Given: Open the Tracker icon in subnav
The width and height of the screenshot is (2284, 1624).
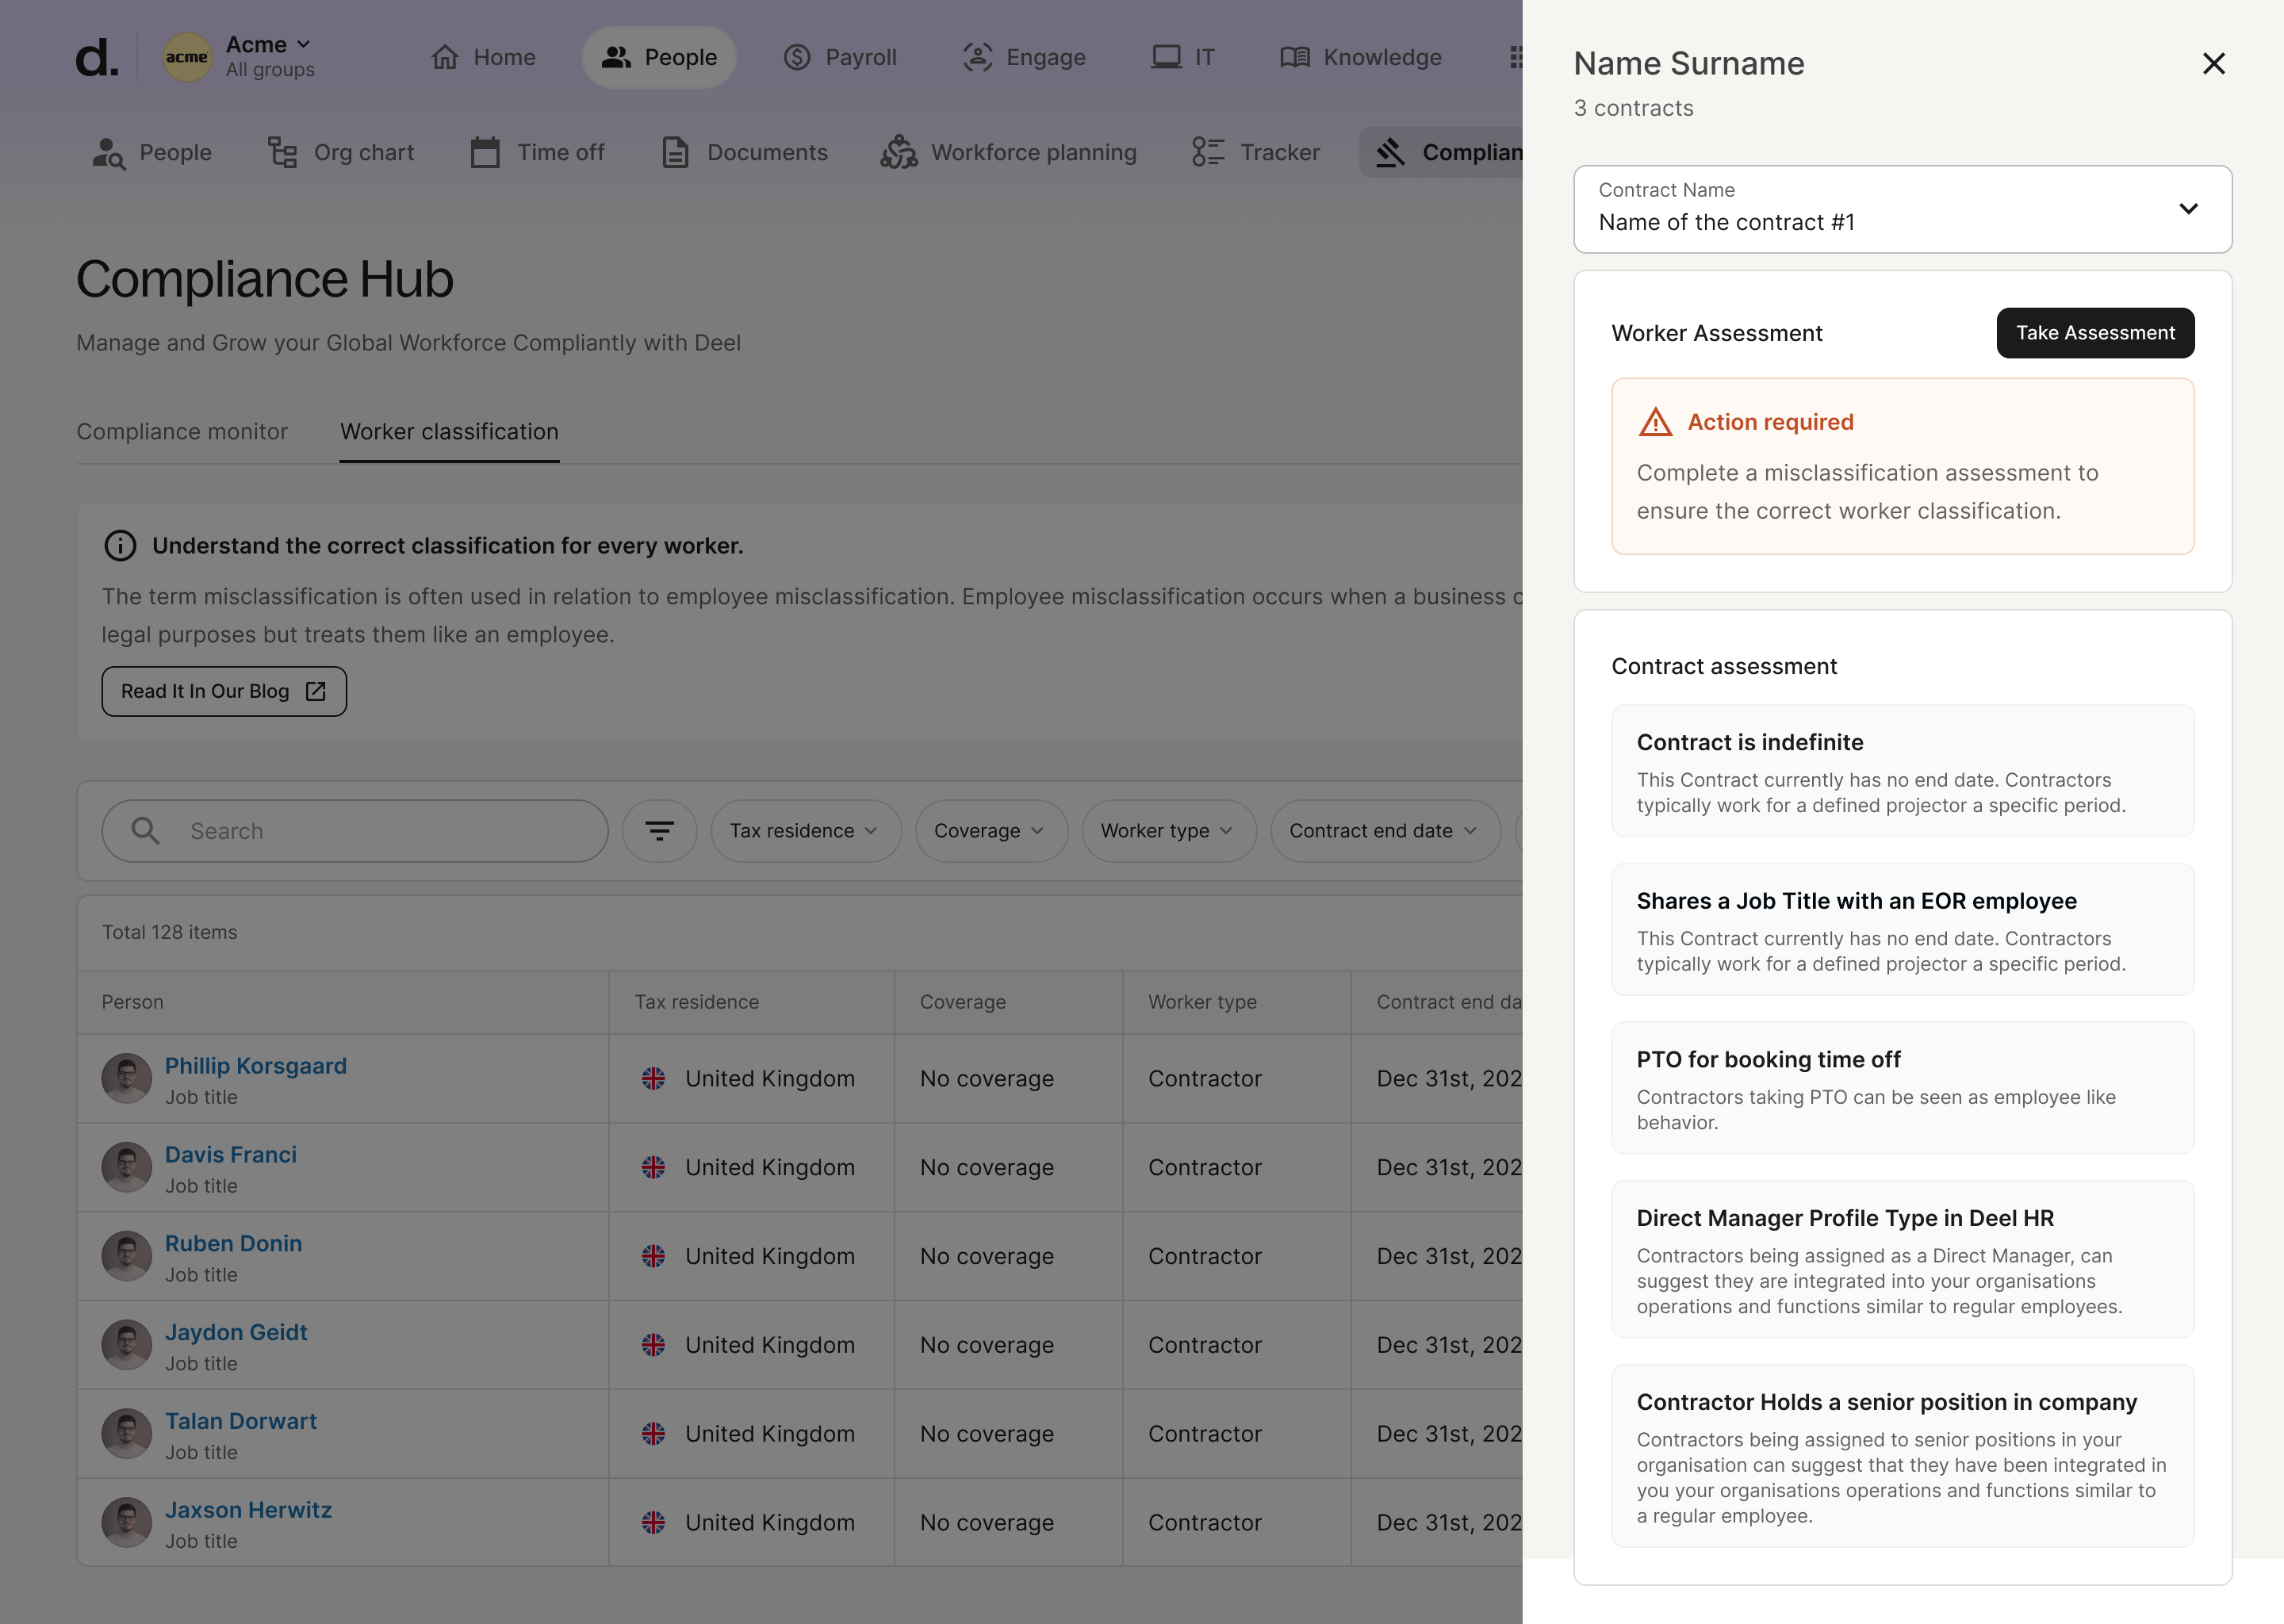Looking at the screenshot, I should click(x=1207, y=152).
